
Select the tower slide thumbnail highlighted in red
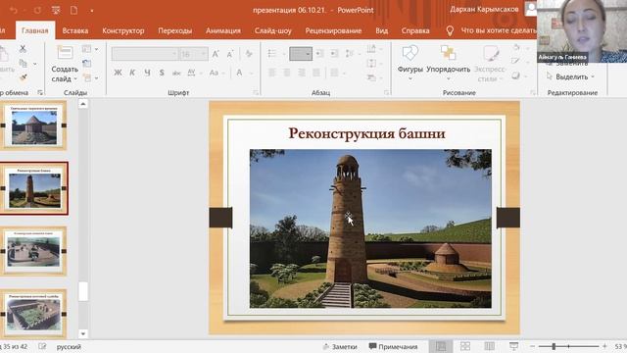click(34, 188)
